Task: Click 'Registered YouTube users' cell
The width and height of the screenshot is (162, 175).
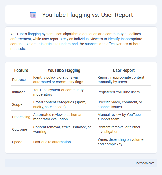Action: tap(119, 92)
